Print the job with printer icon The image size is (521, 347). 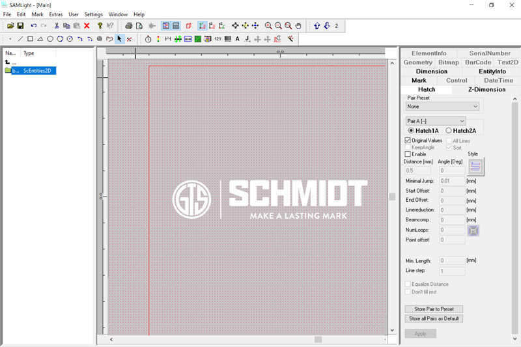pos(129,25)
